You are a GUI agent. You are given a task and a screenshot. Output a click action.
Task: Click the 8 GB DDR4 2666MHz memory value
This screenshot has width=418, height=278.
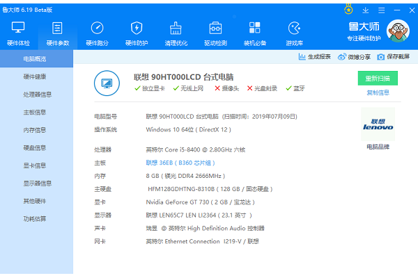[x=185, y=176]
